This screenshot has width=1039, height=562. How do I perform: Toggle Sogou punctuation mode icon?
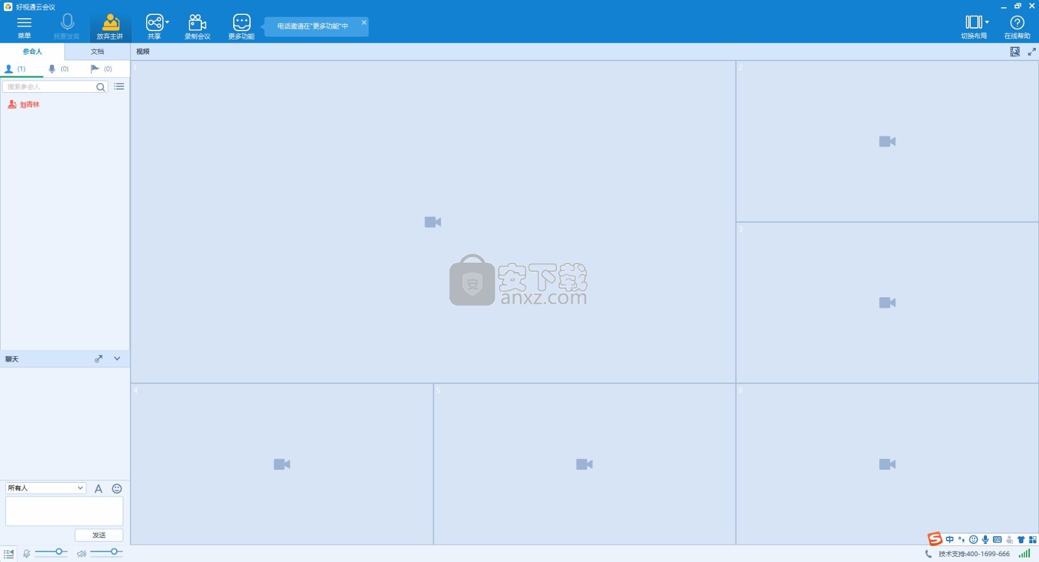(962, 539)
